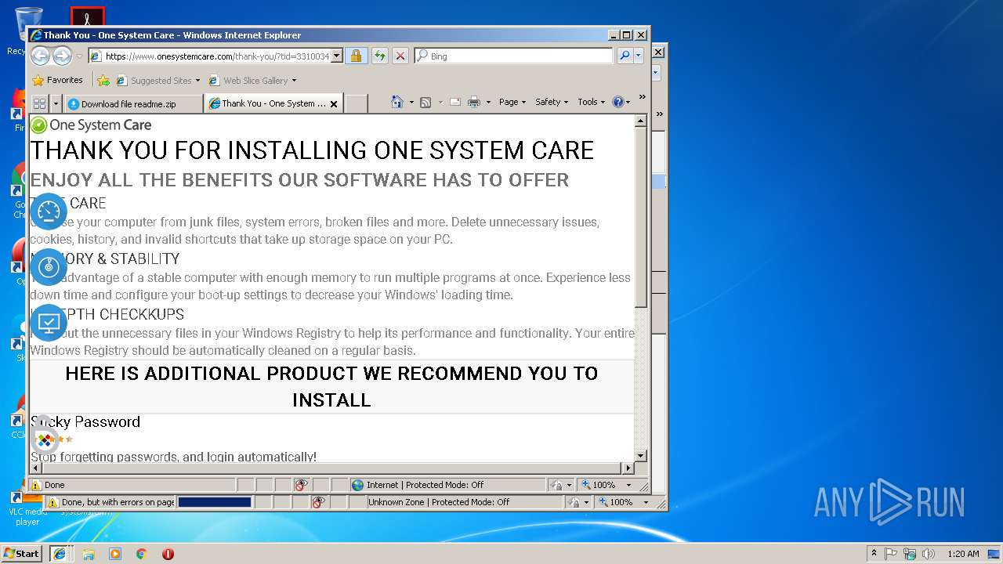Image resolution: width=1003 pixels, height=564 pixels.
Task: Open Print options dropdown arrow
Action: tap(488, 103)
